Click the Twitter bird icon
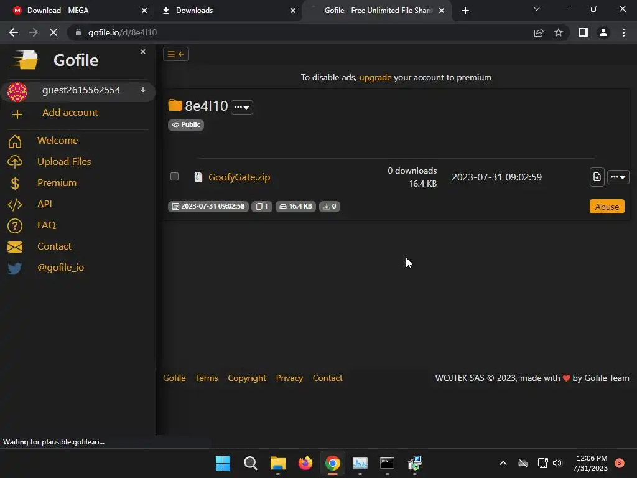637x478 pixels. (x=15, y=268)
